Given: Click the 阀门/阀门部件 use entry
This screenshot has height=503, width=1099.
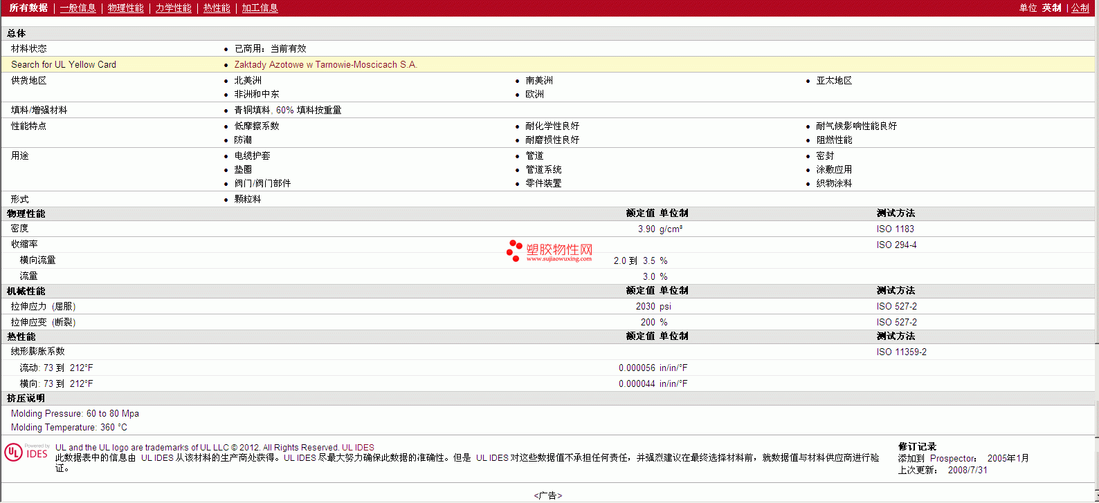Looking at the screenshot, I should (x=262, y=183).
